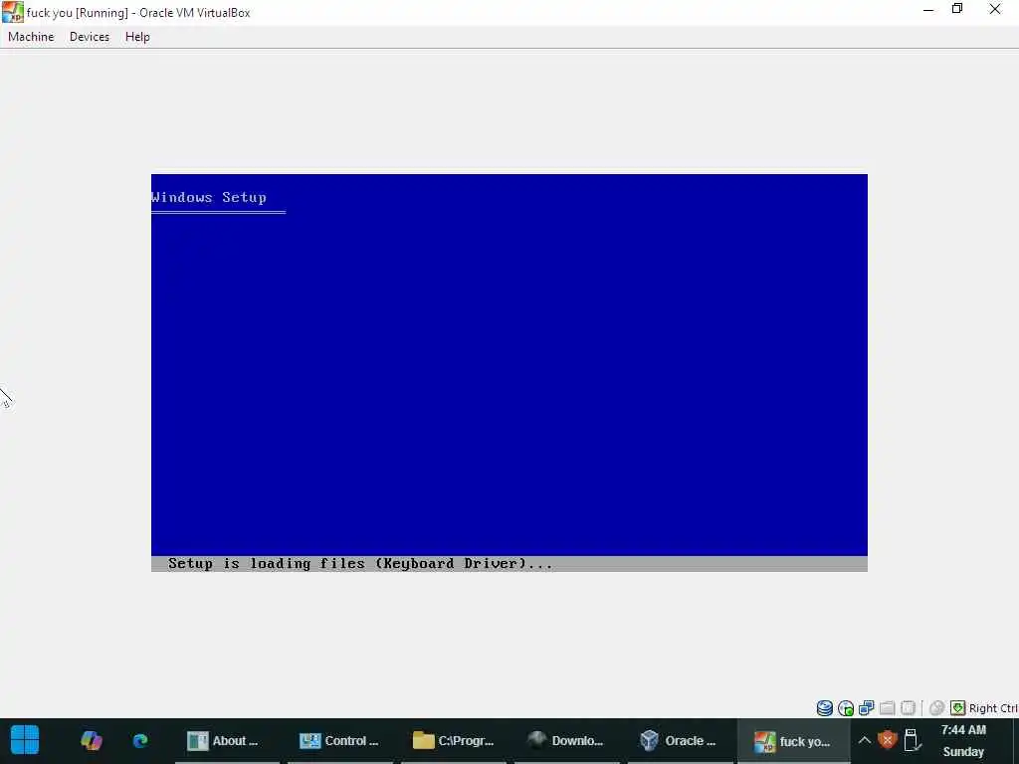Launch Copilot from the taskbar

click(x=91, y=740)
